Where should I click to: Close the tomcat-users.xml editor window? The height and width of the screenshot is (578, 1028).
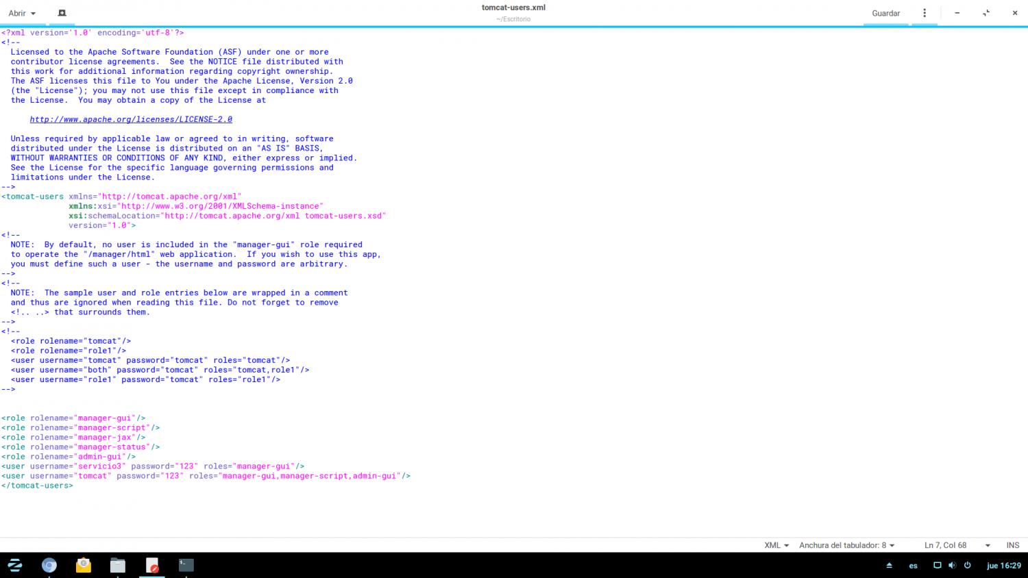coord(1015,13)
